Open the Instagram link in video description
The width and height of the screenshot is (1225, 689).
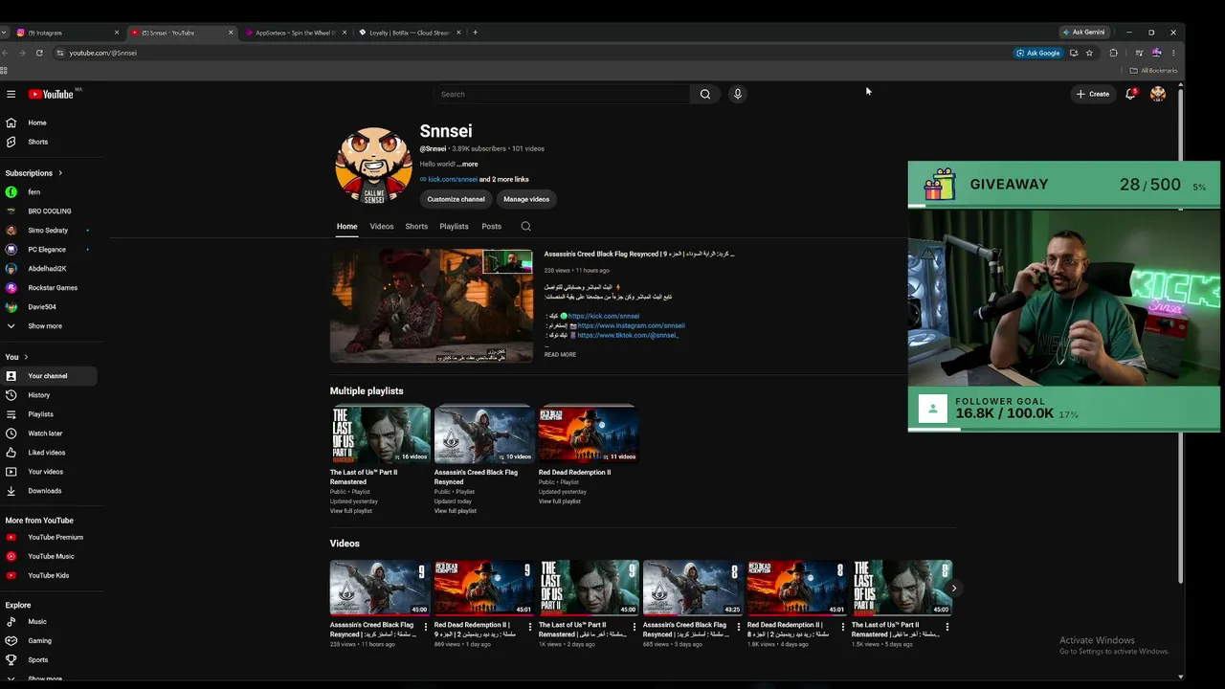pos(632,325)
